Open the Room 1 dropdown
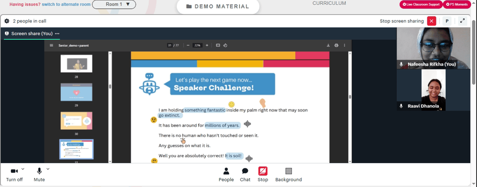Viewport: 477px width, 187px height. (114, 4)
